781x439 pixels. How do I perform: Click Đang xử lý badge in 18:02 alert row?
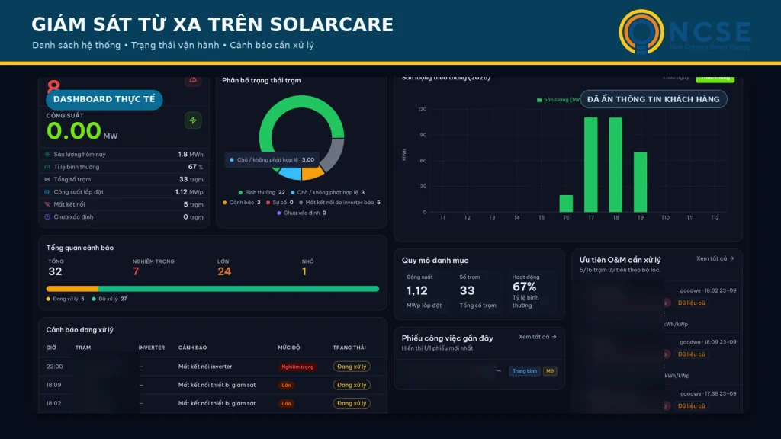tap(352, 404)
